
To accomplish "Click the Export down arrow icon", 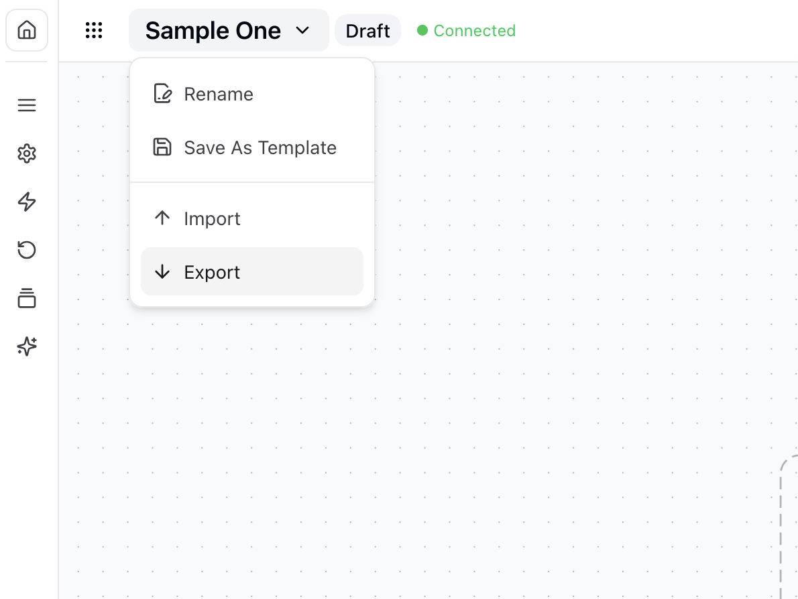I will click(162, 272).
